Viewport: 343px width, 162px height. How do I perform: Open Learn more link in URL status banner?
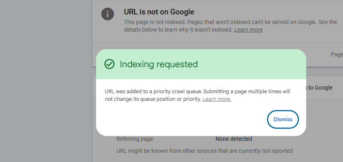(x=248, y=30)
